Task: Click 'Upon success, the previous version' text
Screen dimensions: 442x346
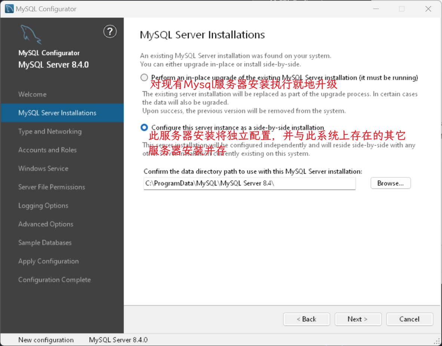Action: tap(244, 110)
